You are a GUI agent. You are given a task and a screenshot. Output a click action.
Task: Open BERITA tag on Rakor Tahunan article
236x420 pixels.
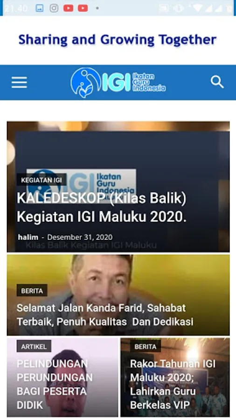[146, 346]
